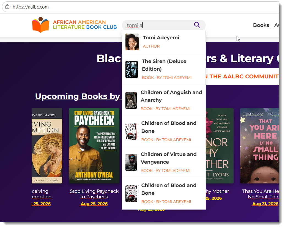Select Children of Anguish and Anarchy suggestion
Screen dimensions: 285x228
pyautogui.click(x=164, y=100)
